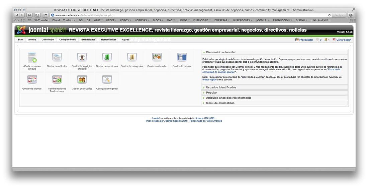Open WeTransfer bookmark
Image resolution: width=368 pixels, height=188 pixels.
point(41,20)
